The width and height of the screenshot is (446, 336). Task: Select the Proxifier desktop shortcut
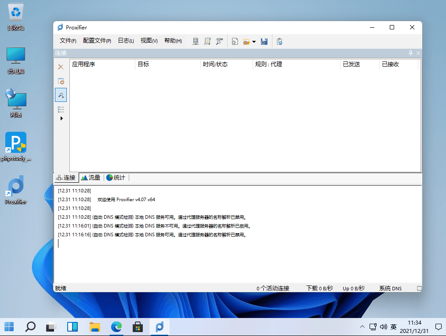(x=16, y=190)
